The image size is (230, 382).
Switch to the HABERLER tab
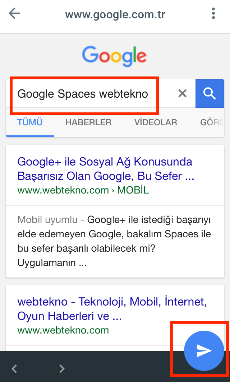coord(88,122)
